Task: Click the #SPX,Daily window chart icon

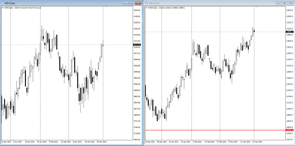Action: 2,3
